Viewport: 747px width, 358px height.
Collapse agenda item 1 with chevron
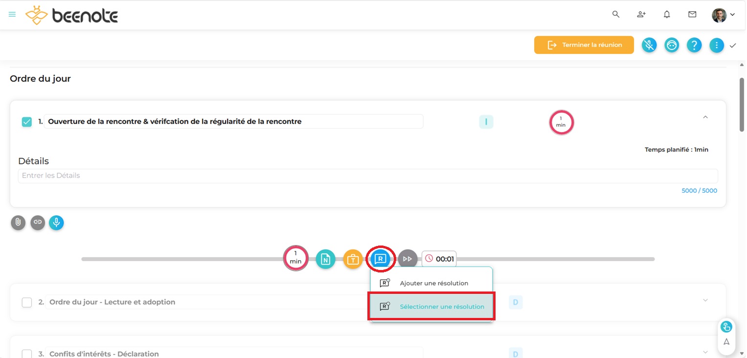click(x=705, y=117)
